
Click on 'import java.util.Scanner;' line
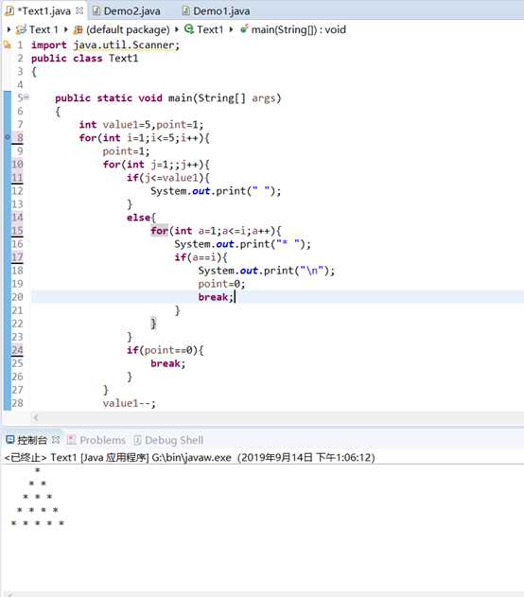105,44
